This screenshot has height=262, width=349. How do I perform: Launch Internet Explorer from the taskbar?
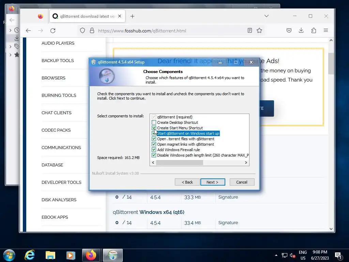[30, 255]
